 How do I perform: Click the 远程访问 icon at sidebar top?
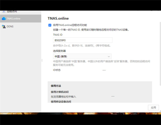point(4,12)
